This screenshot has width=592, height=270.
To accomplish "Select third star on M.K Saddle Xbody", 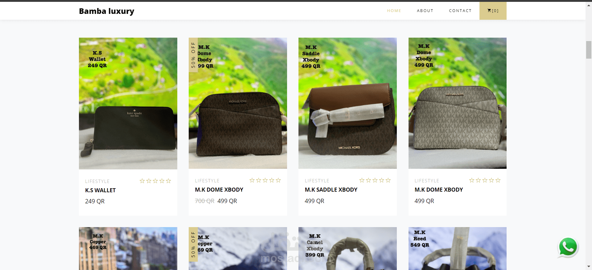I will pyautogui.click(x=375, y=181).
